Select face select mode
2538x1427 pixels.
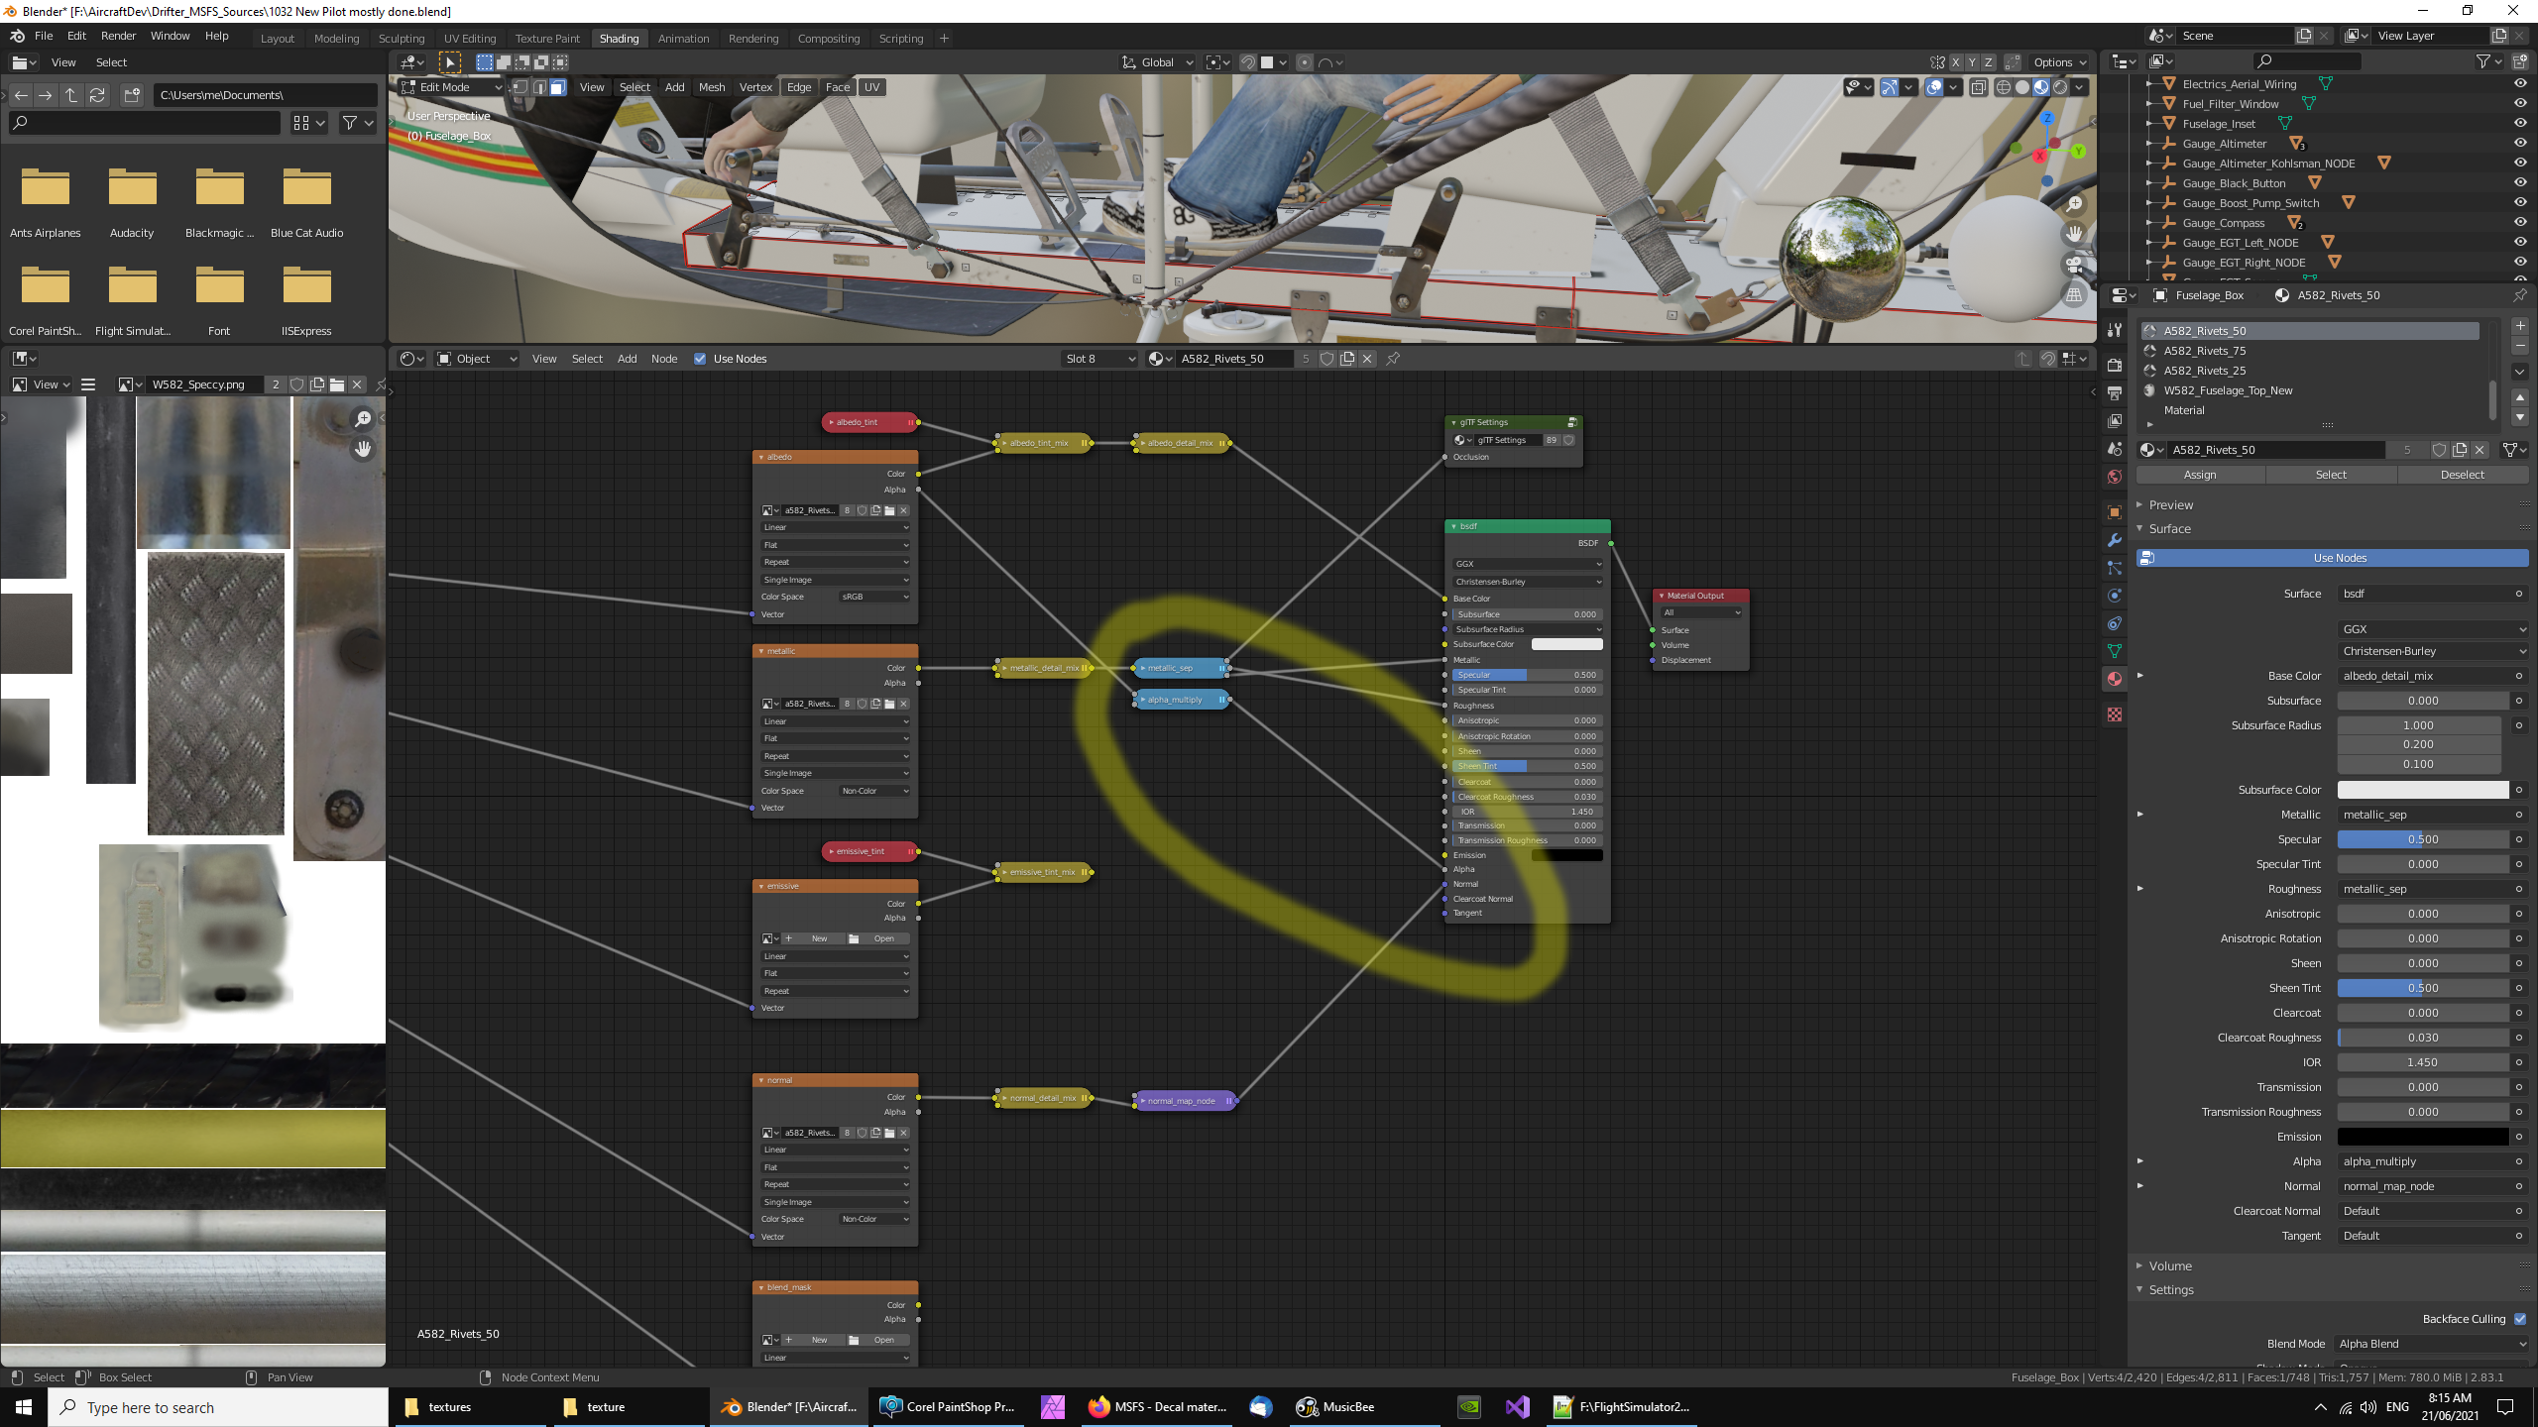click(558, 87)
